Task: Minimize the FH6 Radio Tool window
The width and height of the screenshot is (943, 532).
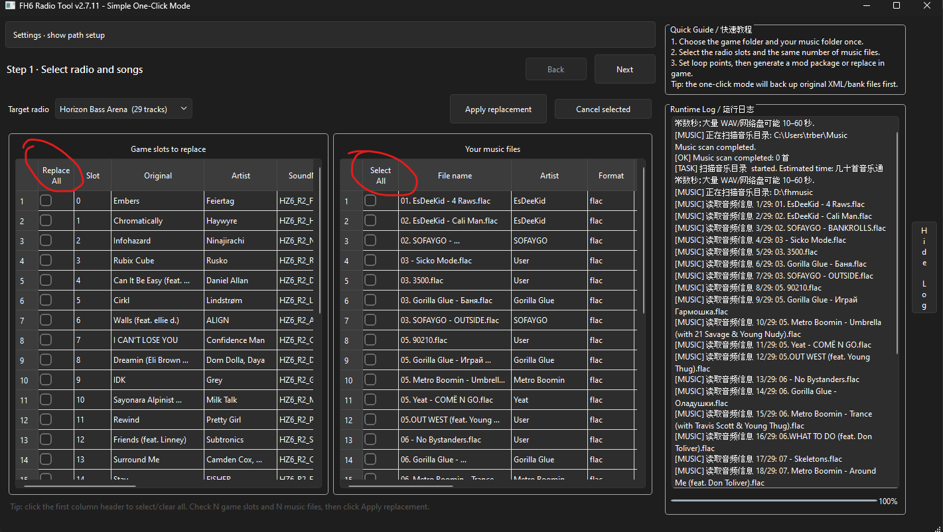Action: pyautogui.click(x=867, y=6)
